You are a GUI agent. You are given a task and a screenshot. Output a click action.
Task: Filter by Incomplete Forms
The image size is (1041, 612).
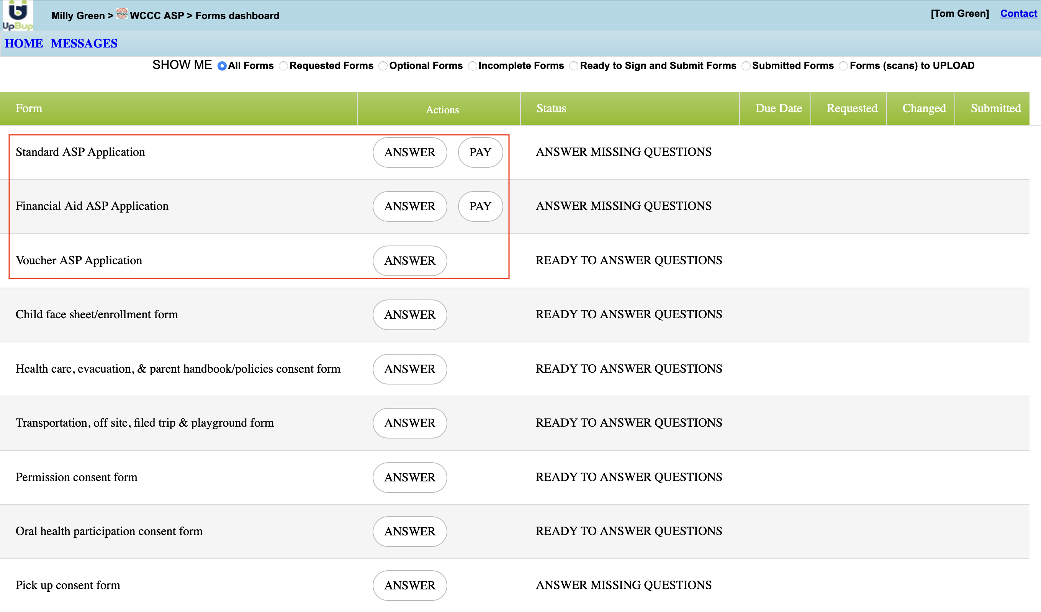click(x=473, y=66)
